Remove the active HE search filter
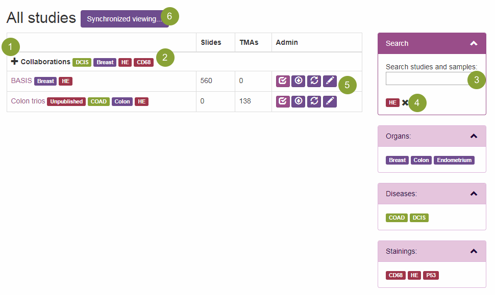The width and height of the screenshot is (495, 295). (x=405, y=103)
